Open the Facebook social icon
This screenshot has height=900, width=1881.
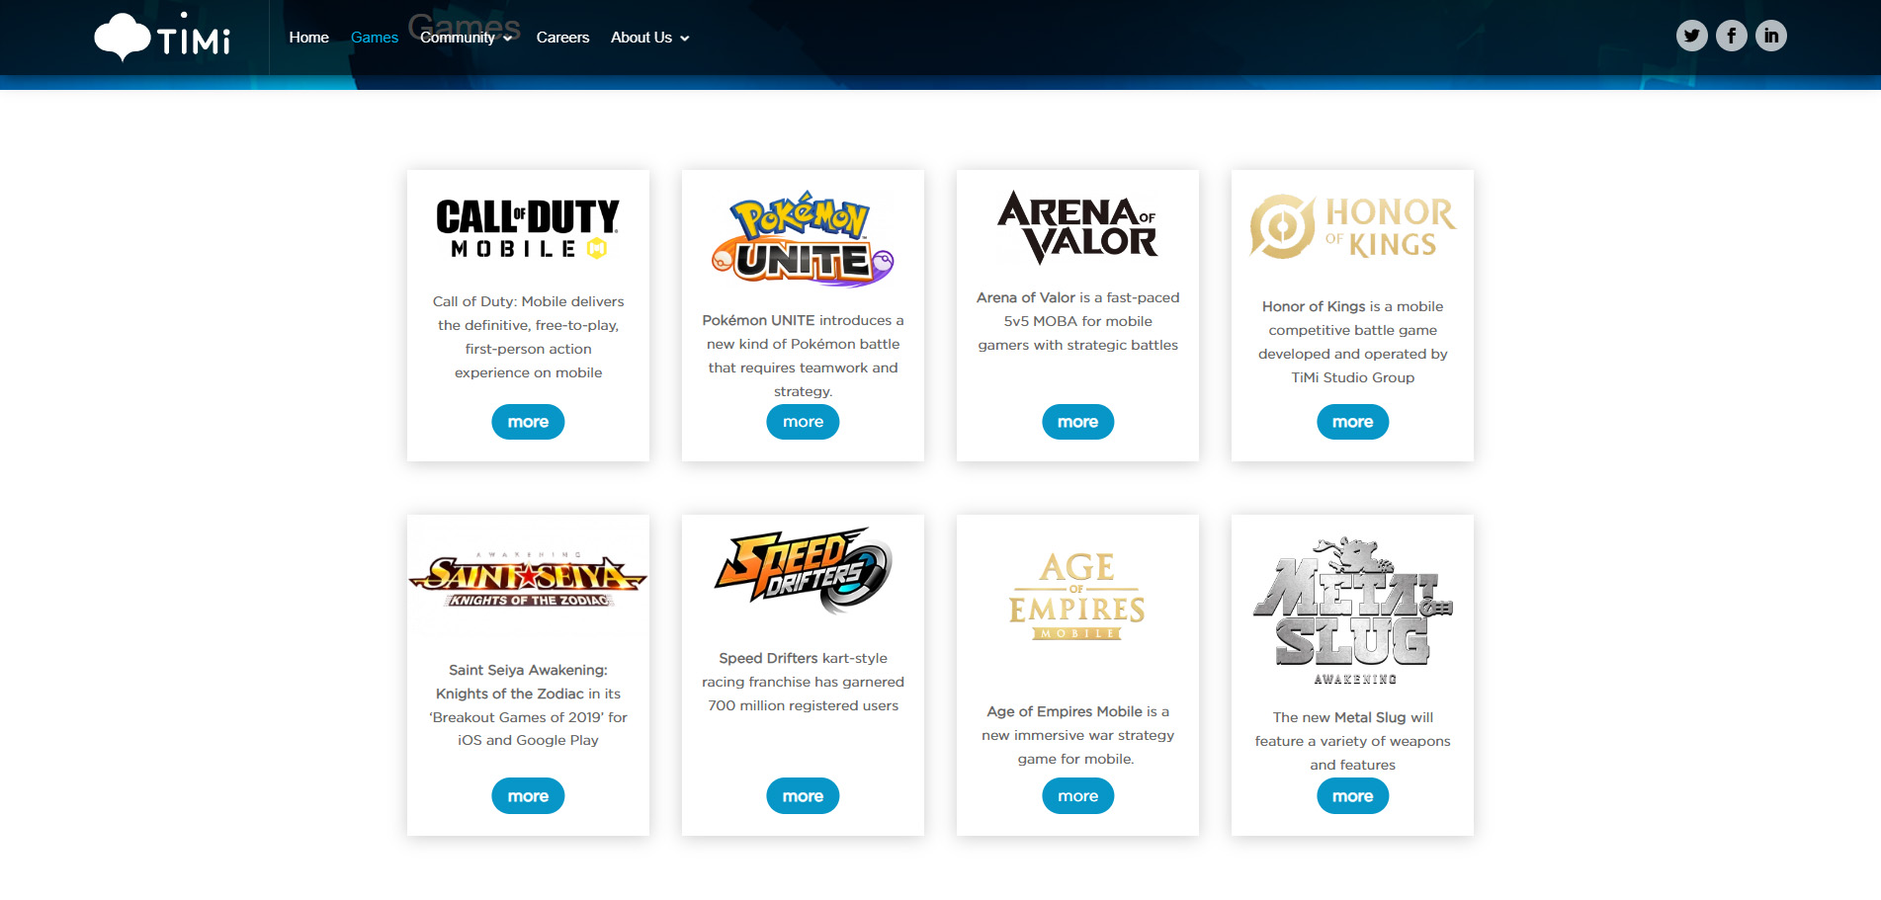coord(1731,36)
